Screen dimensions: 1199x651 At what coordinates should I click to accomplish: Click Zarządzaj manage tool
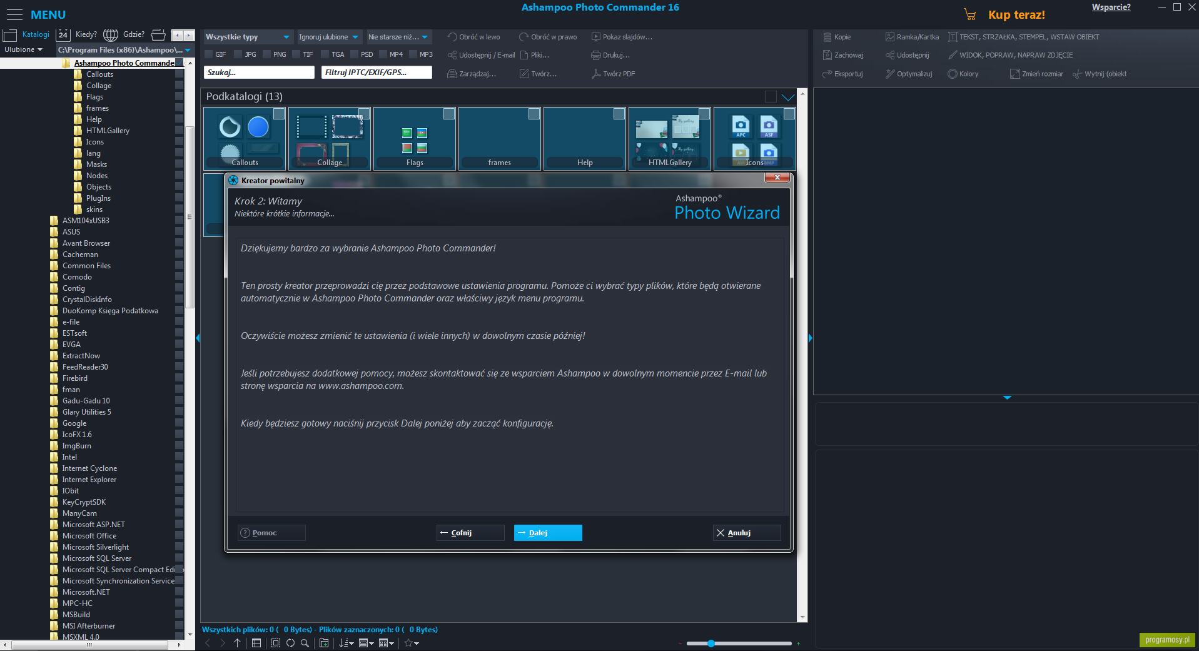pos(472,74)
